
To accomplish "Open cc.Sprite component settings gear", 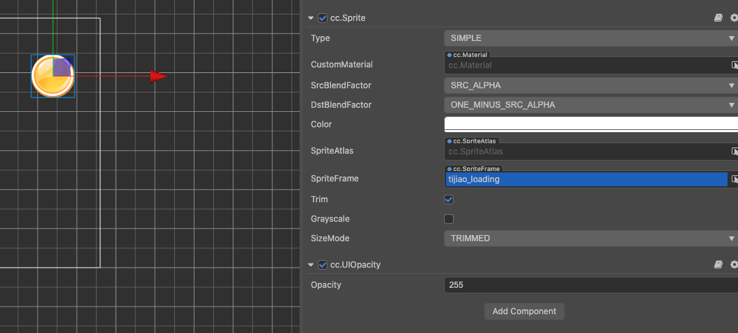I will pos(733,18).
